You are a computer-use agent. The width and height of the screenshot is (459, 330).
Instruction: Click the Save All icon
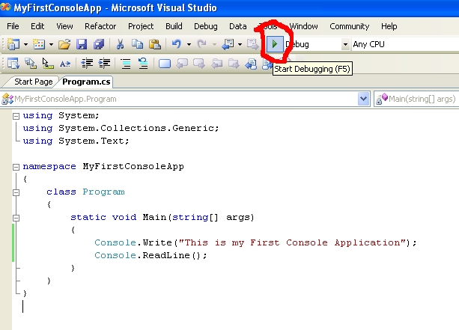coord(99,44)
